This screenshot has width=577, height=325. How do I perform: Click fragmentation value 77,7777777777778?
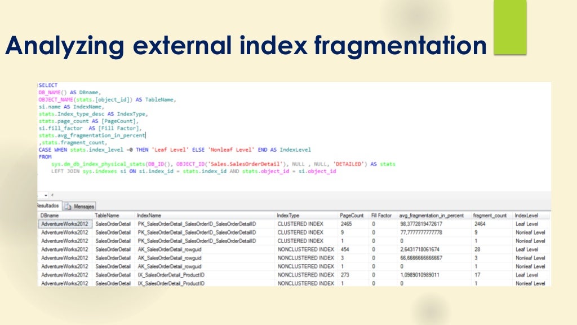[x=421, y=232]
